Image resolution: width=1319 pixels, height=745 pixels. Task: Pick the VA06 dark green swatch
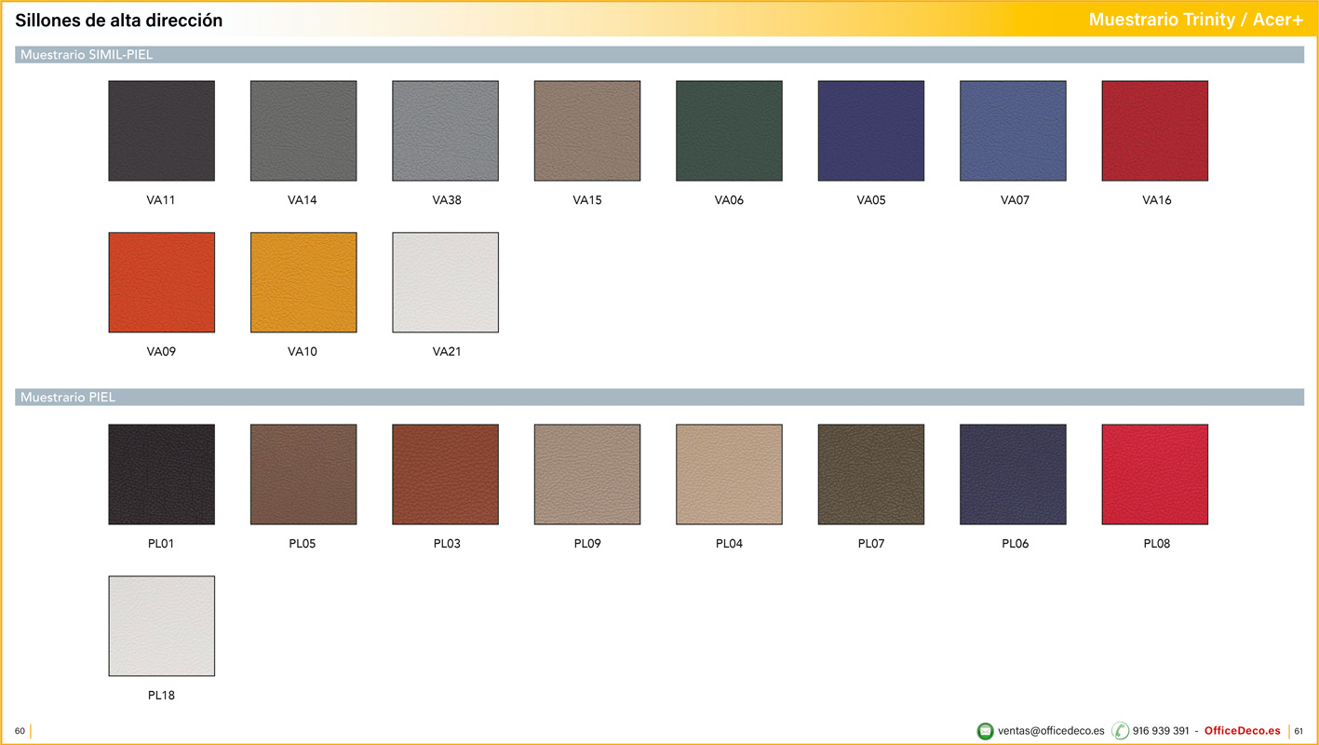click(729, 130)
